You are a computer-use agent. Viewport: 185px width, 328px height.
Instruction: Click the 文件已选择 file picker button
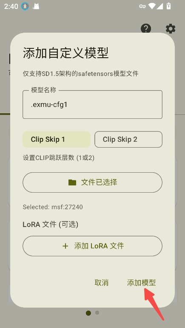point(93,182)
